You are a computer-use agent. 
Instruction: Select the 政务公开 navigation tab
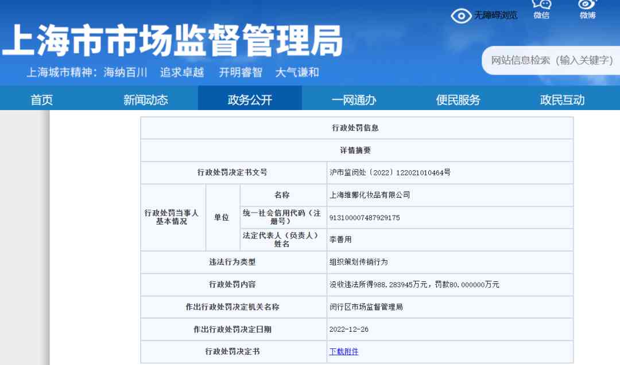pos(250,100)
